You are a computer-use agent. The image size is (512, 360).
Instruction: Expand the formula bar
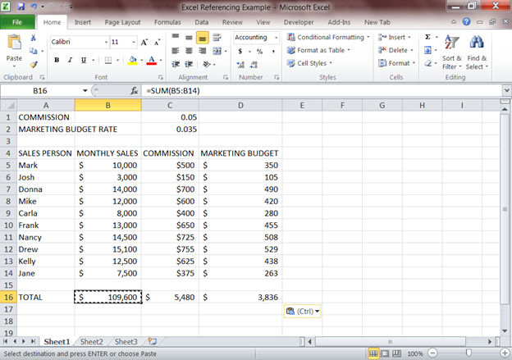point(506,90)
